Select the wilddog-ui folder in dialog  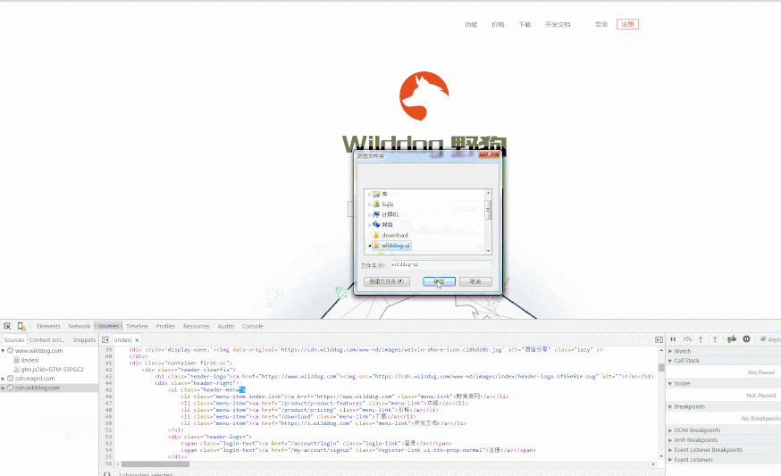pos(391,246)
